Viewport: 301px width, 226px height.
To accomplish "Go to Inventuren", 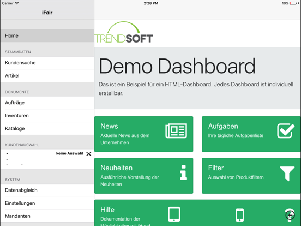I will 47,116.
